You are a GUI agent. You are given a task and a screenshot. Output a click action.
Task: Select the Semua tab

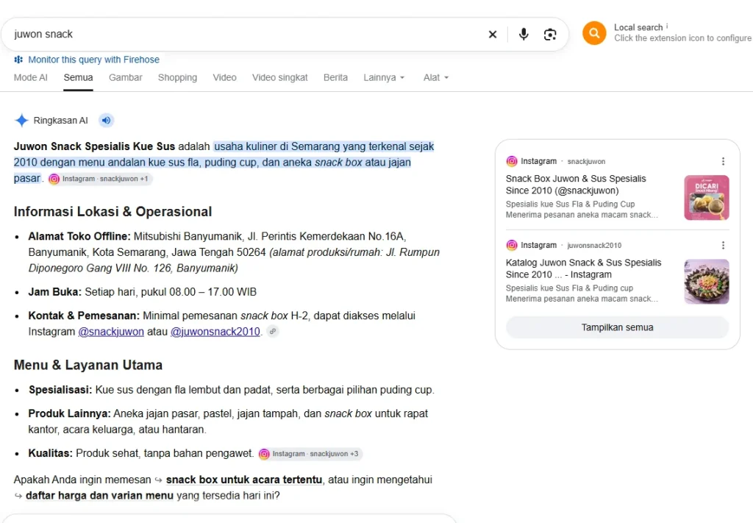pyautogui.click(x=78, y=78)
